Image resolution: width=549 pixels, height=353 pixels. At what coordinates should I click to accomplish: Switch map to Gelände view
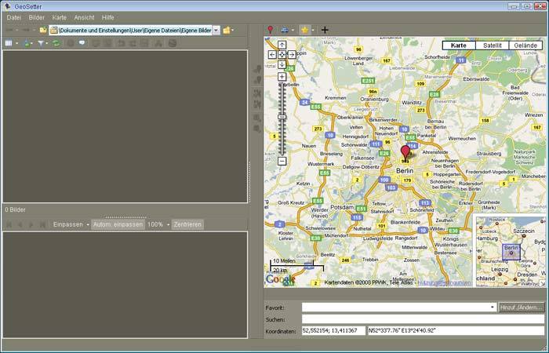click(x=525, y=45)
